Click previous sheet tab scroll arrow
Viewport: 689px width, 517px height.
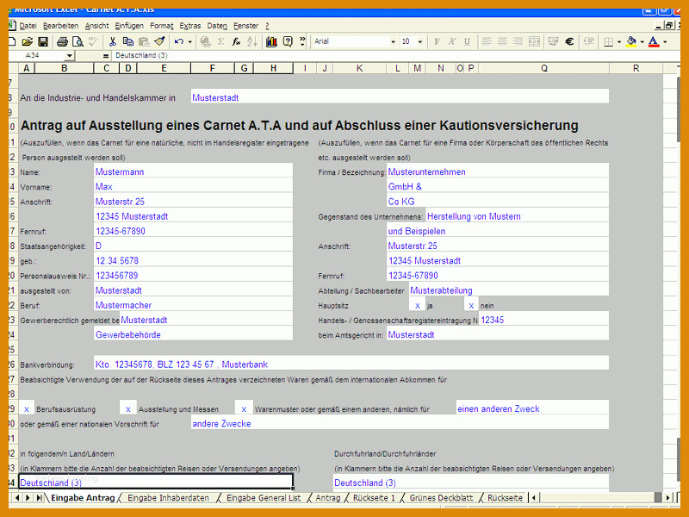click(x=18, y=498)
